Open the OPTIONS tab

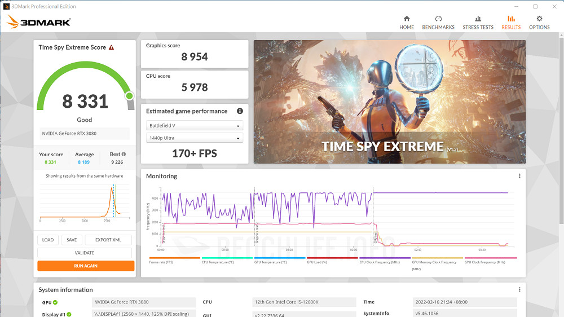tap(539, 23)
